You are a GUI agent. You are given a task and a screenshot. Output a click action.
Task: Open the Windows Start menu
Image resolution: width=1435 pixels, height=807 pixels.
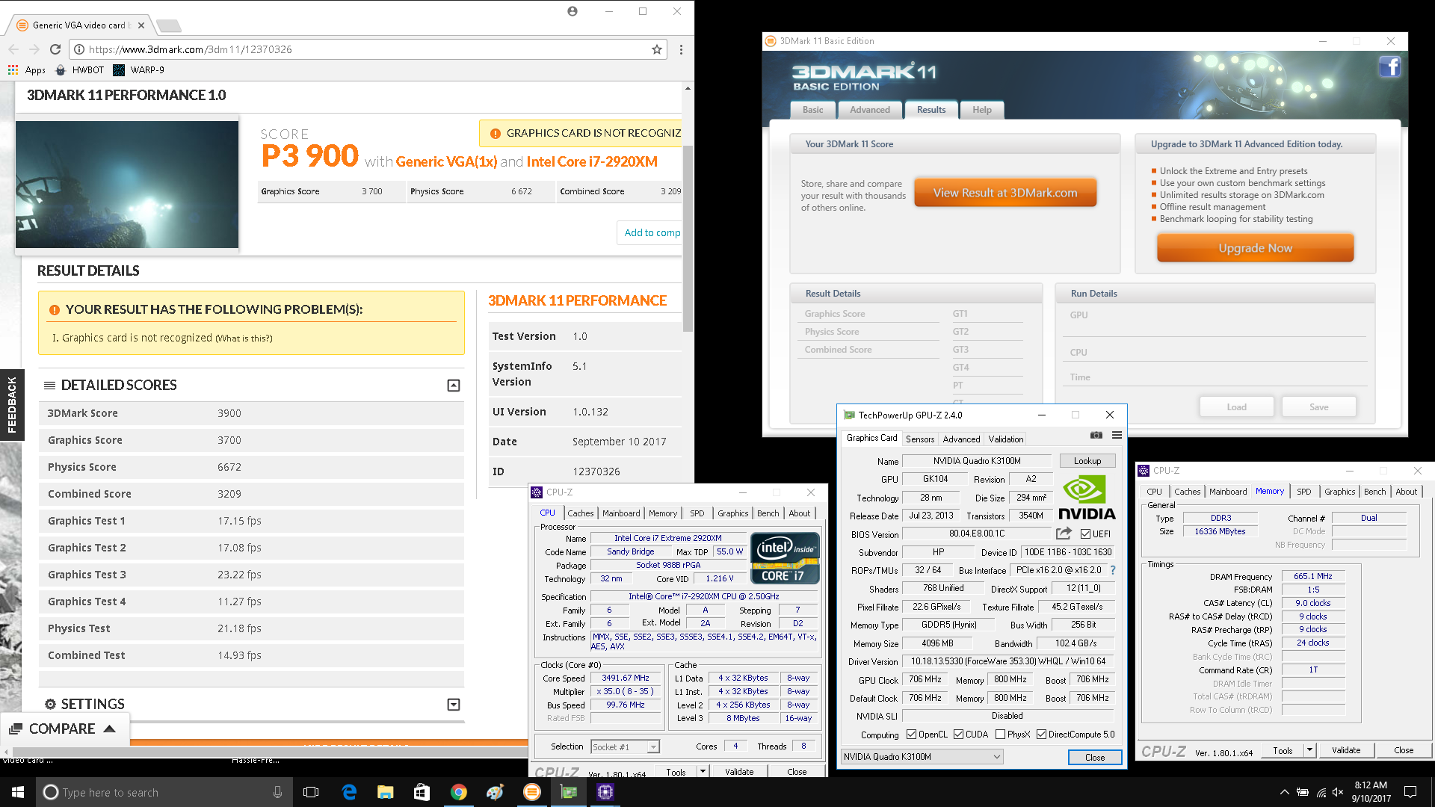click(18, 792)
